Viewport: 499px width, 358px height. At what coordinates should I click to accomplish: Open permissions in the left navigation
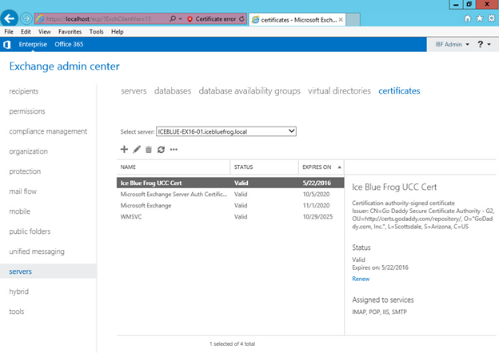pos(27,111)
